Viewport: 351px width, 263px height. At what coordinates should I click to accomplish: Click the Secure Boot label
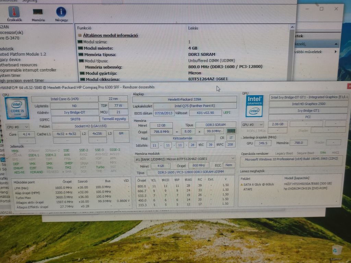pos(305,153)
